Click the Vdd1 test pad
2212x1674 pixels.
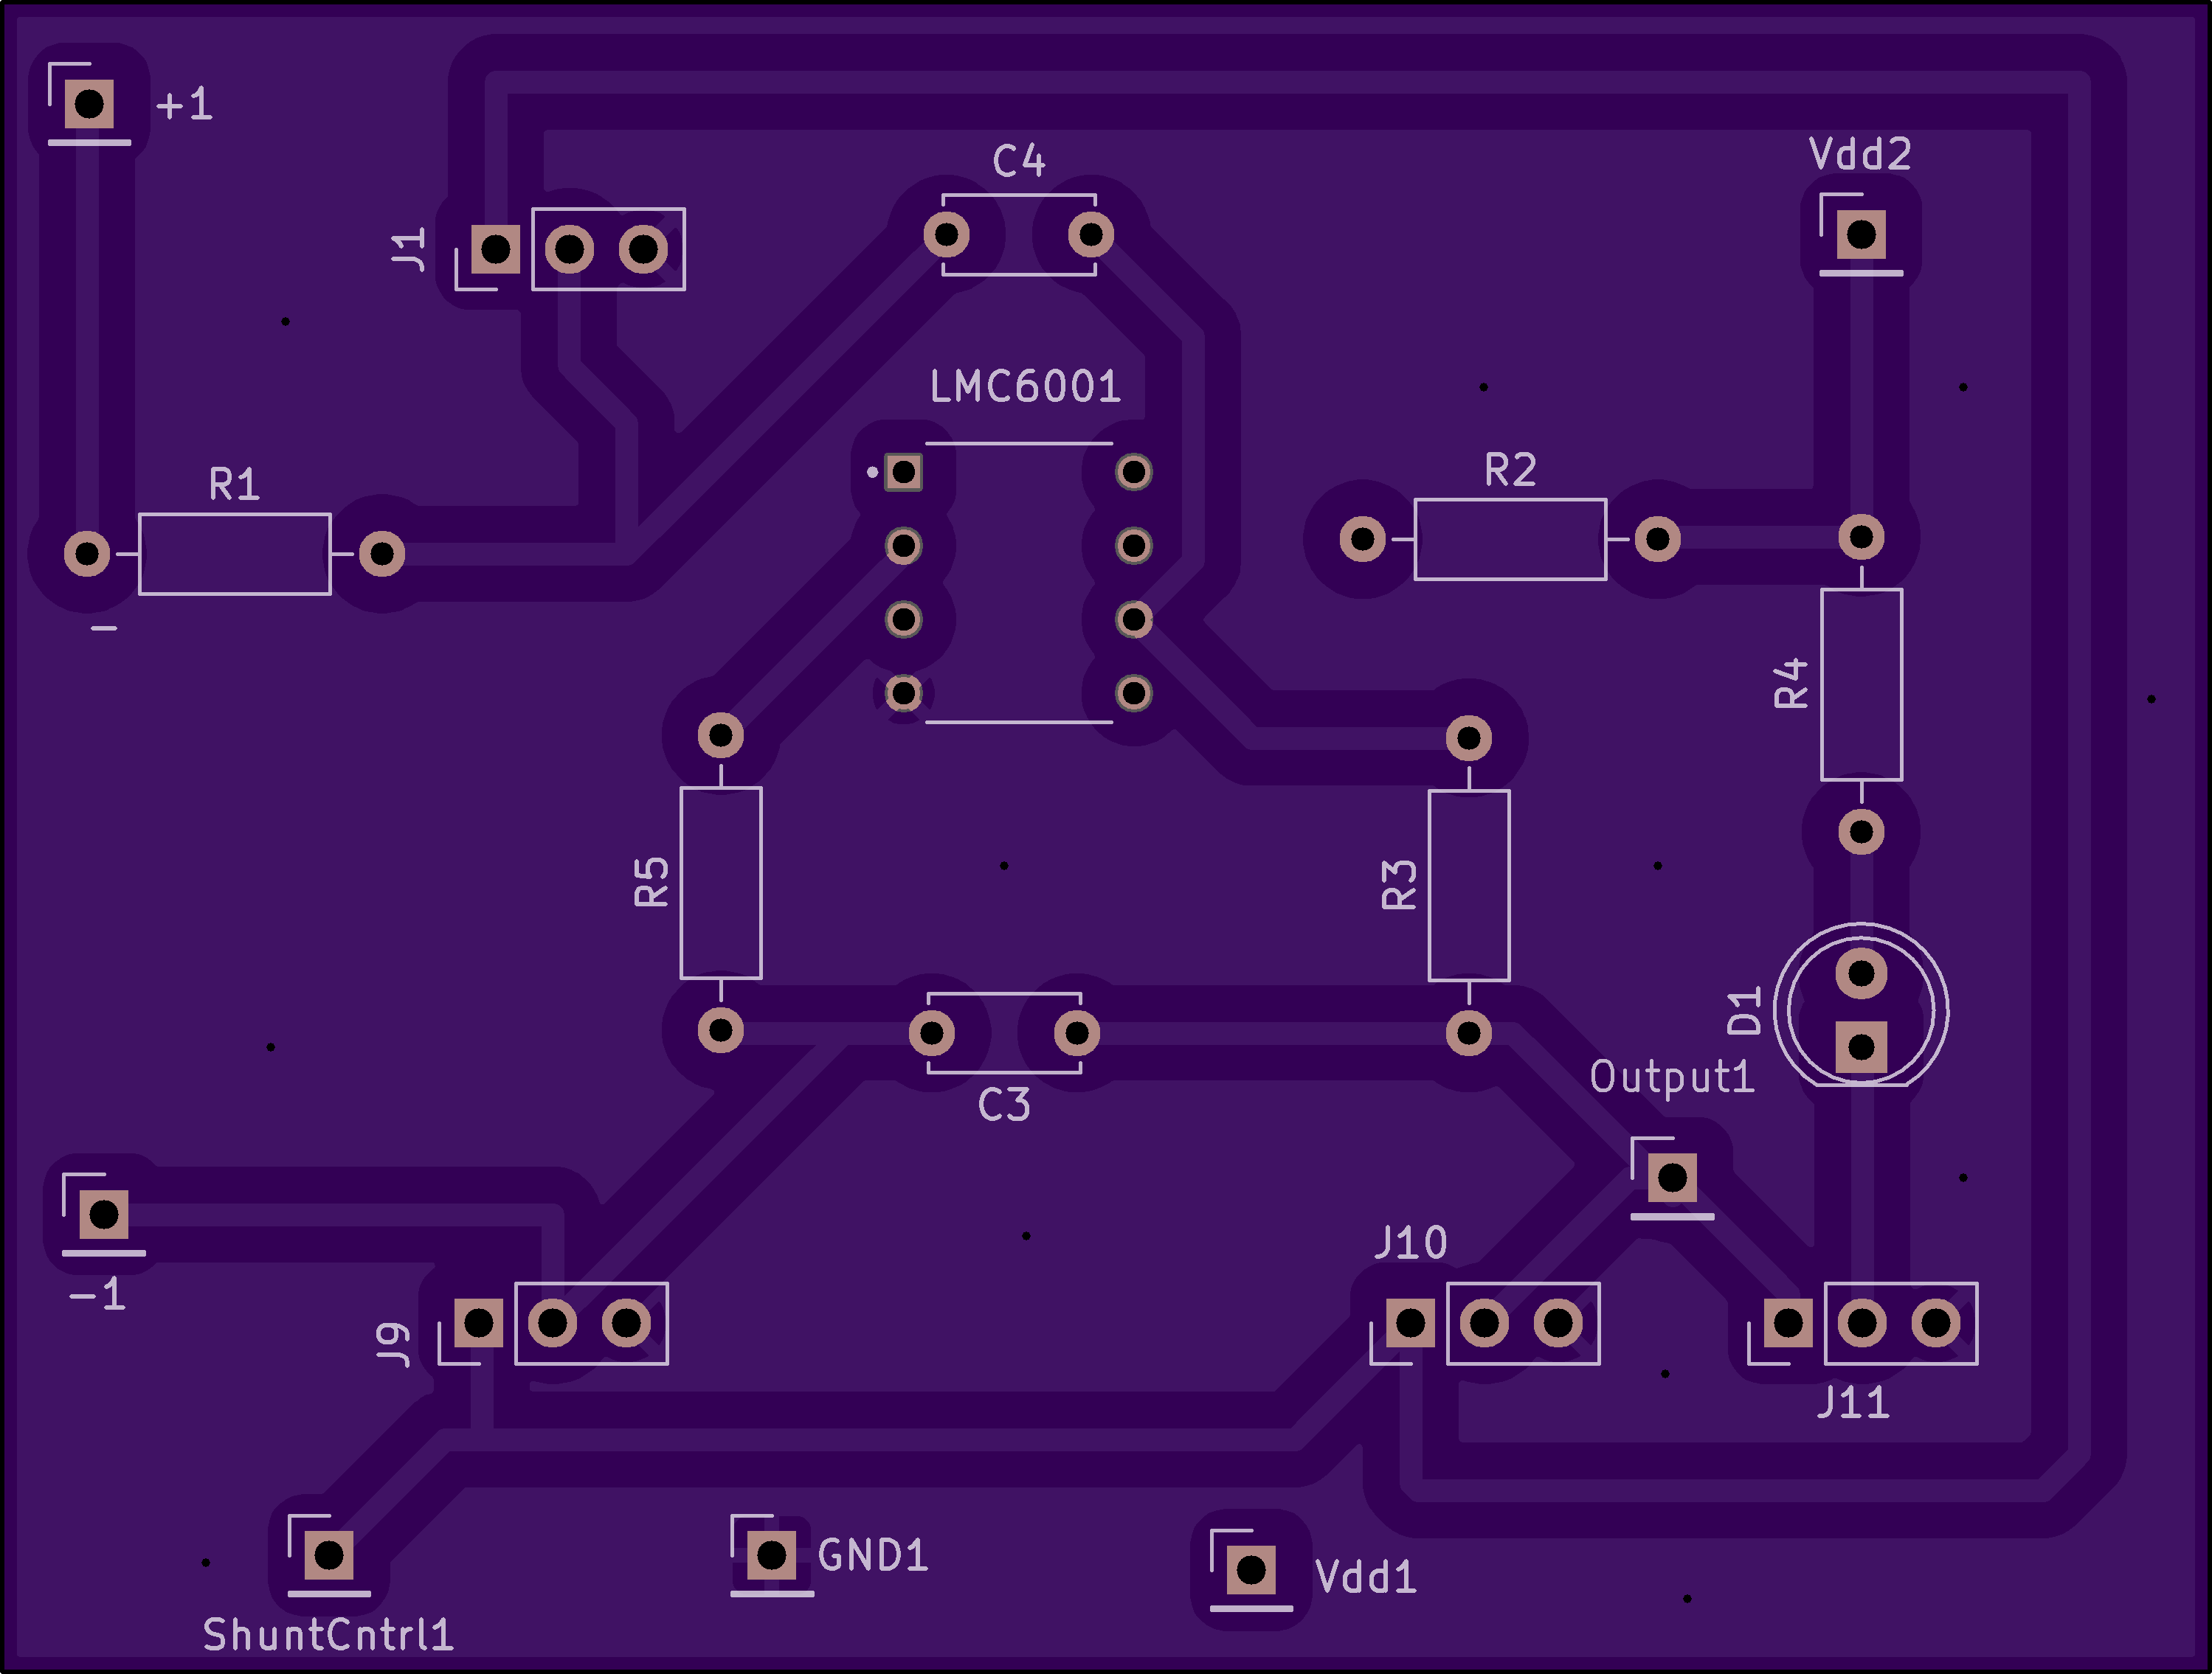click(x=1251, y=1570)
